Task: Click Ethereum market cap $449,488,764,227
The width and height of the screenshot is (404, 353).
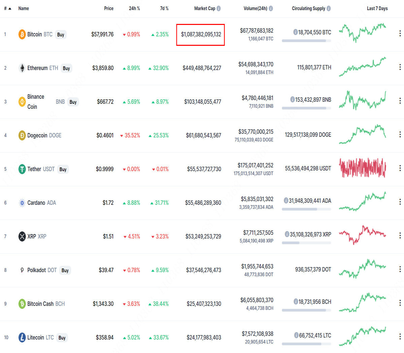Action: tap(202, 68)
